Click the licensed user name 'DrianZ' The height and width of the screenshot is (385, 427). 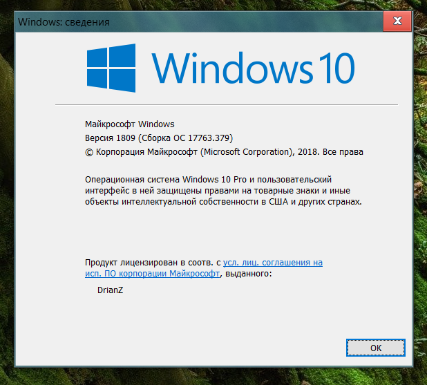pos(111,290)
